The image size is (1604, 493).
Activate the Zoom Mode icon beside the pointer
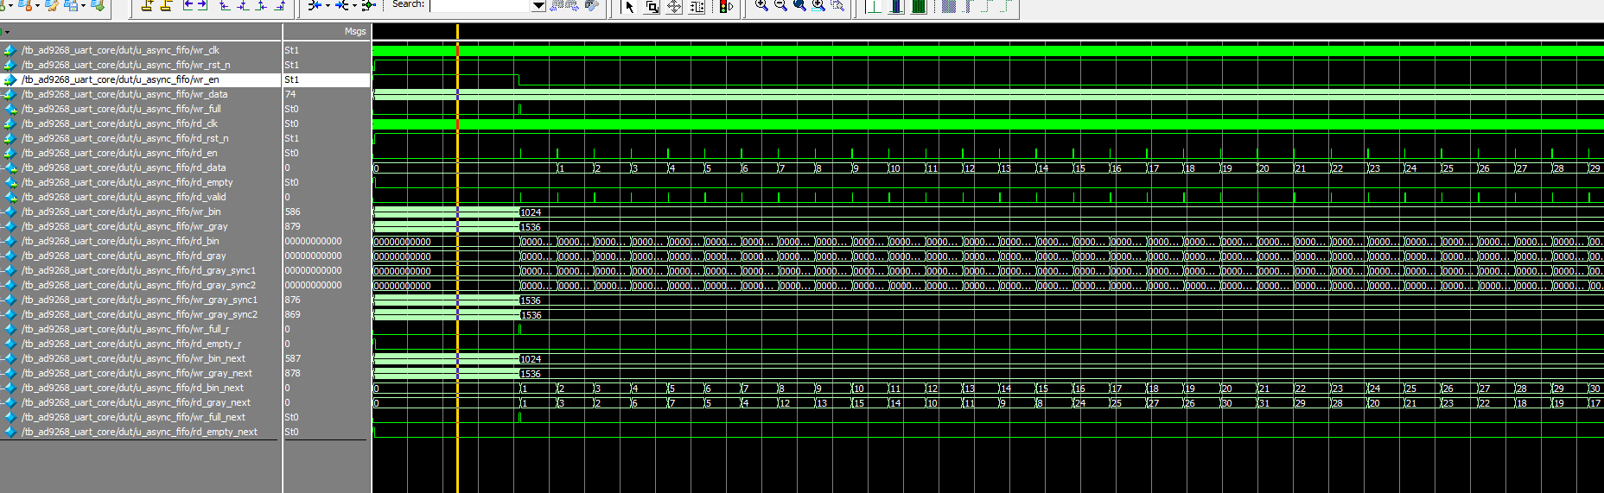pyautogui.click(x=652, y=6)
